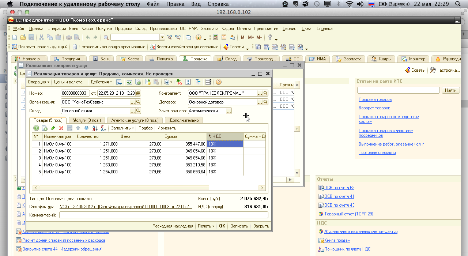Click the info help icon in the main toolbar
Screen dimensions: 468x256
(199, 37)
